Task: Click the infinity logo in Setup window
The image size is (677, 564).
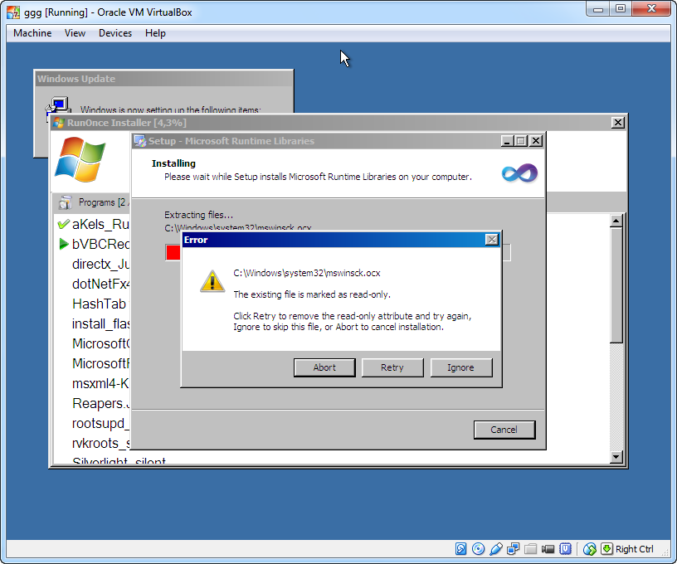Action: tap(519, 173)
